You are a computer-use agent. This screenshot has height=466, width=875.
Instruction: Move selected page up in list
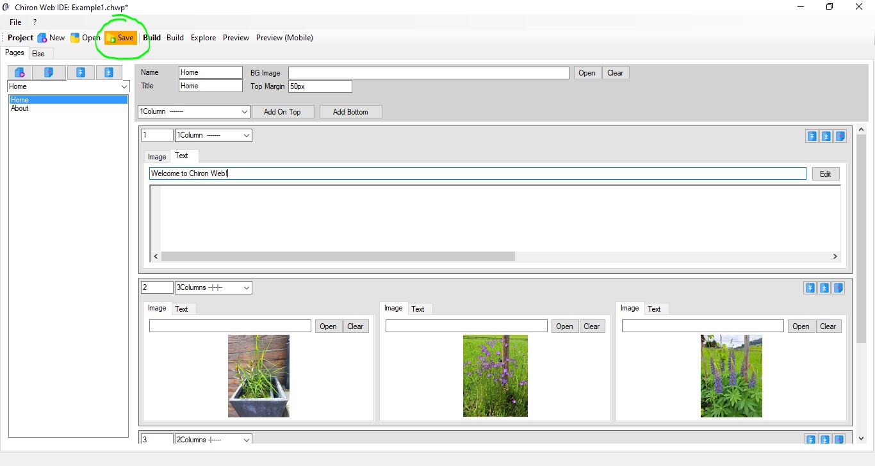80,72
